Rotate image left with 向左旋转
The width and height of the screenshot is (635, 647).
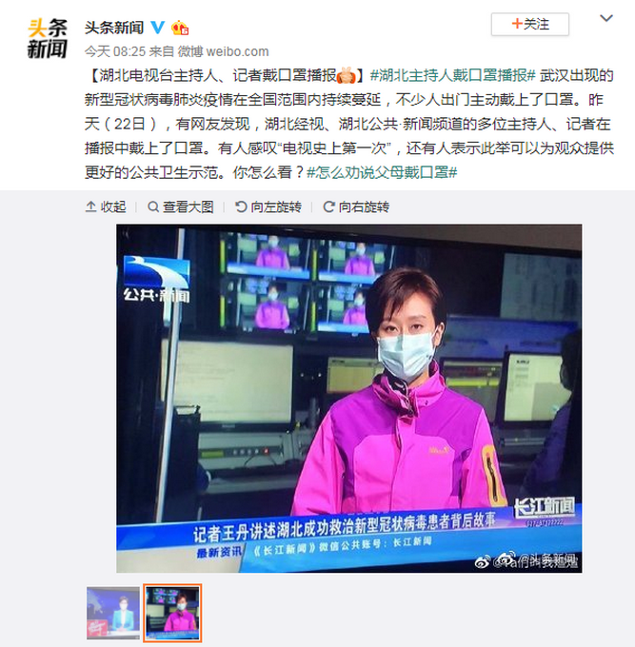click(268, 206)
